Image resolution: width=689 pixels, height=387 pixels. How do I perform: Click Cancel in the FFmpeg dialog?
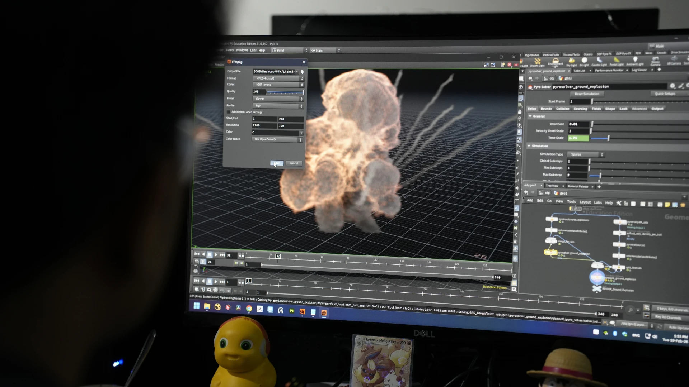(x=294, y=163)
